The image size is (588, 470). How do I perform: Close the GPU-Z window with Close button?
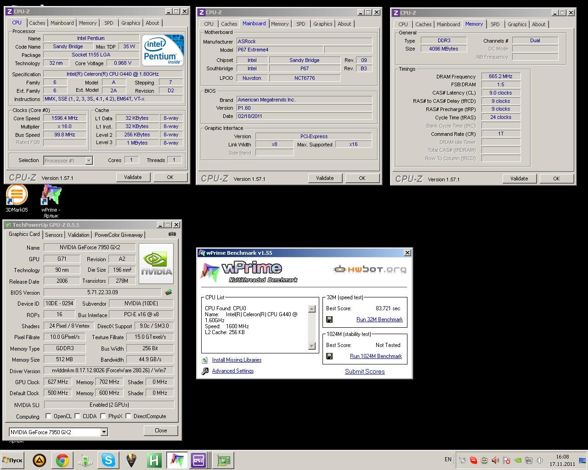161,431
